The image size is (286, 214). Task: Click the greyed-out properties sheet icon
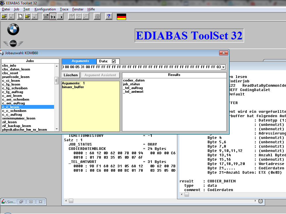(71, 17)
